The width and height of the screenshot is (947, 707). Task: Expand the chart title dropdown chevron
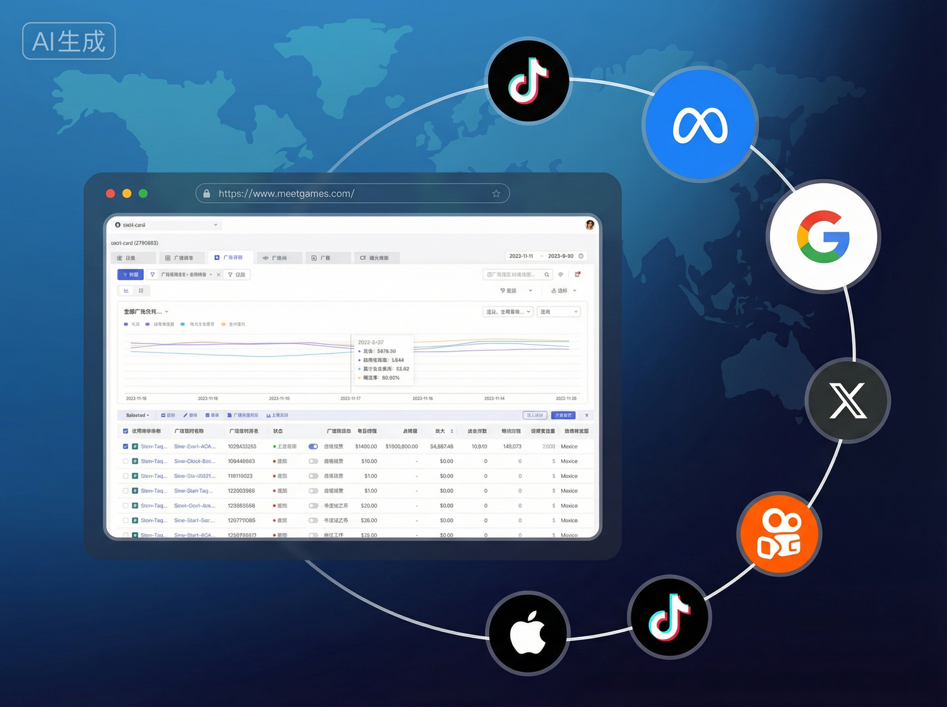pos(167,312)
